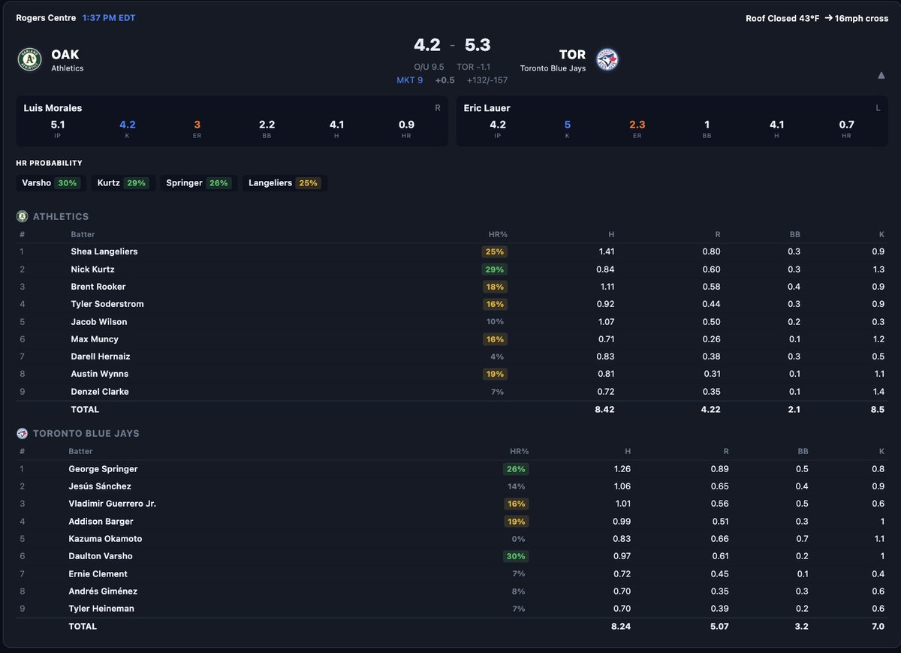Click Addison Barger's 19% HR badge
Viewport: 901px width, 653px height.
(x=516, y=522)
